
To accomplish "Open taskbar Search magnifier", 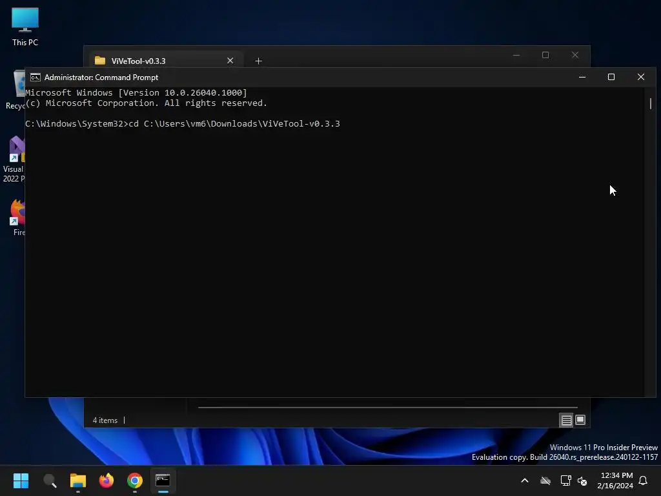I will (50, 480).
